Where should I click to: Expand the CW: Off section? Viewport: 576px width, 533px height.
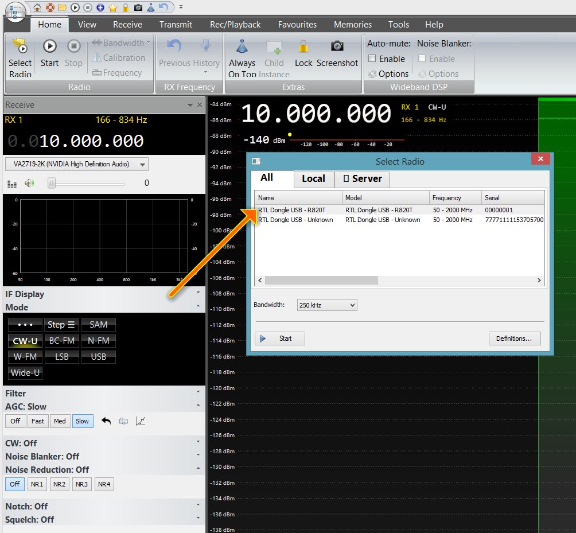[x=199, y=442]
